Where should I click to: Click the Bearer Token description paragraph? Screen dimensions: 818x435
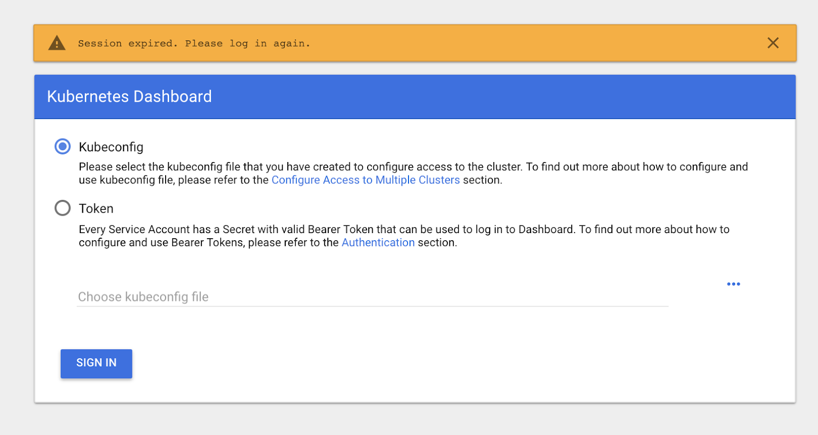click(404, 230)
